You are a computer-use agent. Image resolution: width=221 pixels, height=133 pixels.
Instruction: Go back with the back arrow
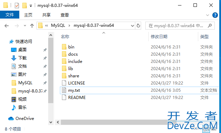click(7, 26)
